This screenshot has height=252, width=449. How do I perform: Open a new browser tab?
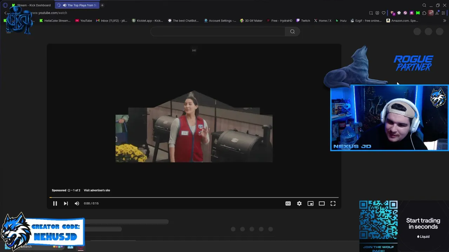tap(102, 5)
